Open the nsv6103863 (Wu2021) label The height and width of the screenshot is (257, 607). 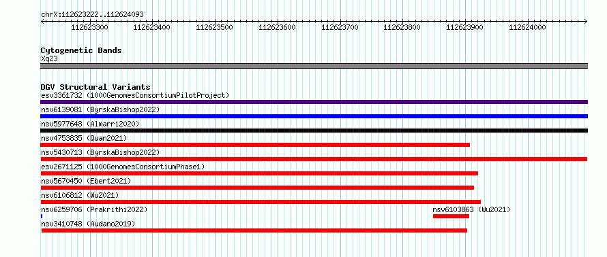(471, 209)
